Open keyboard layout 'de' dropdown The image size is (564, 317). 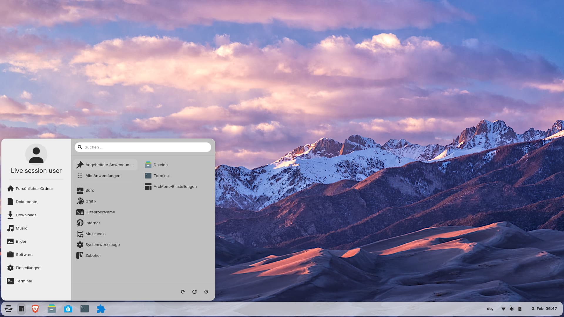pos(490,309)
